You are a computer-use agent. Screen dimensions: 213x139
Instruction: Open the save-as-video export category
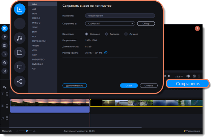(20, 9)
